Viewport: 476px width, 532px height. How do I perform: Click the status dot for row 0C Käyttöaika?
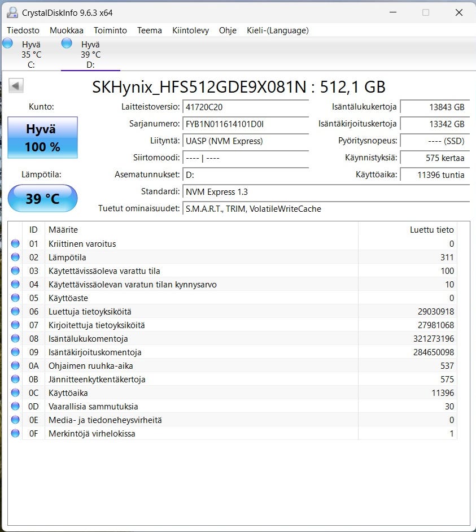coord(15,393)
